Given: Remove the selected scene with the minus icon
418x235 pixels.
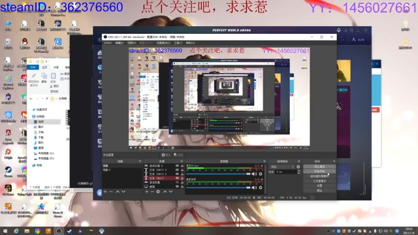Looking at the screenshot, I should click(111, 191).
